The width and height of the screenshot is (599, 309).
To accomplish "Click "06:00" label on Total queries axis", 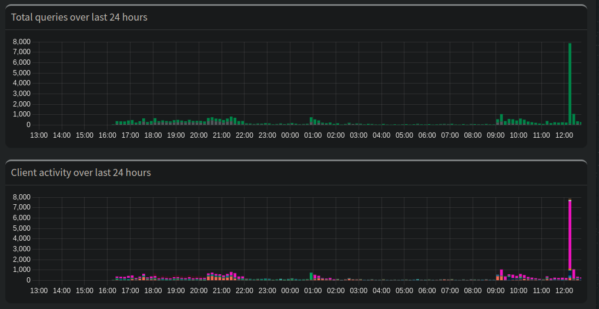I will tap(427, 135).
